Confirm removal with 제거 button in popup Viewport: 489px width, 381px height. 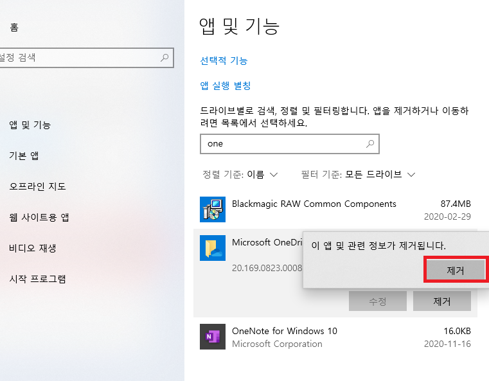[x=456, y=270]
